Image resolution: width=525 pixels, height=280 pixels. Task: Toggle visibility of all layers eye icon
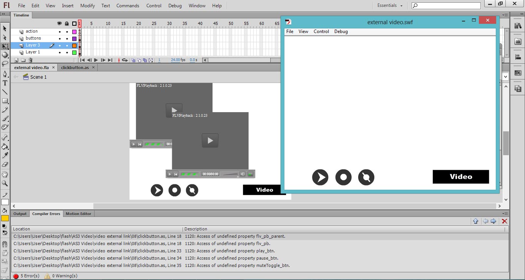pyautogui.click(x=59, y=23)
